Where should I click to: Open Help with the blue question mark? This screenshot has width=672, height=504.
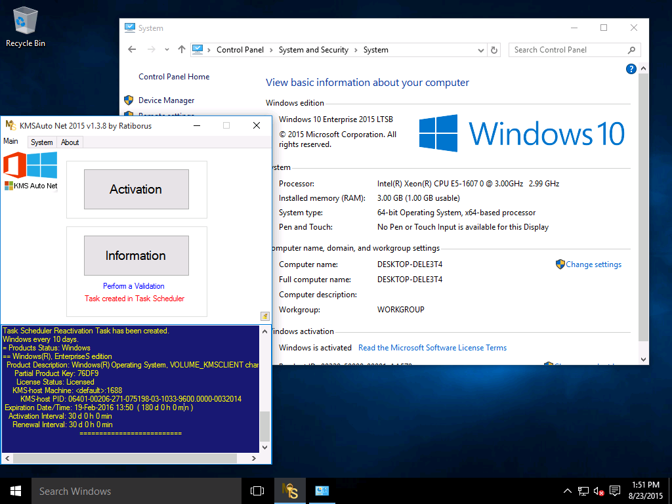[631, 68]
